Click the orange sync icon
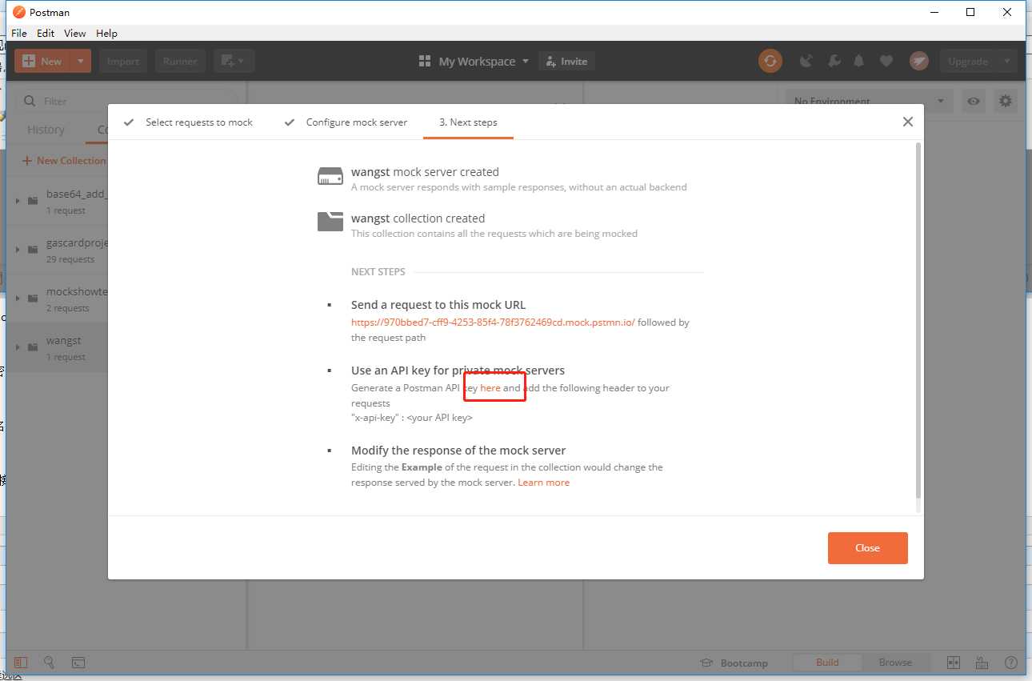 (x=770, y=61)
